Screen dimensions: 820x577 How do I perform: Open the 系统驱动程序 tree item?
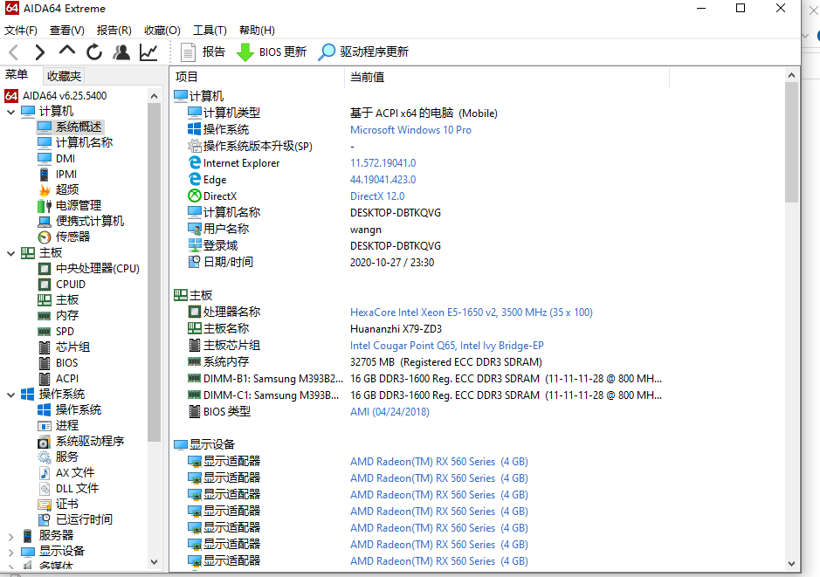[x=81, y=441]
